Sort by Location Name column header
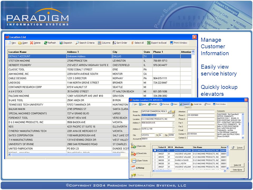253x190 pixels. [x=37, y=52]
